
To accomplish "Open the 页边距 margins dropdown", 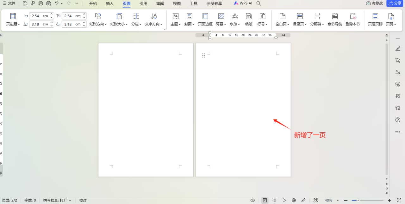I will 13,20.
